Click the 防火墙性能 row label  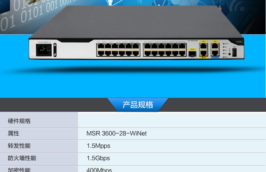point(22,158)
